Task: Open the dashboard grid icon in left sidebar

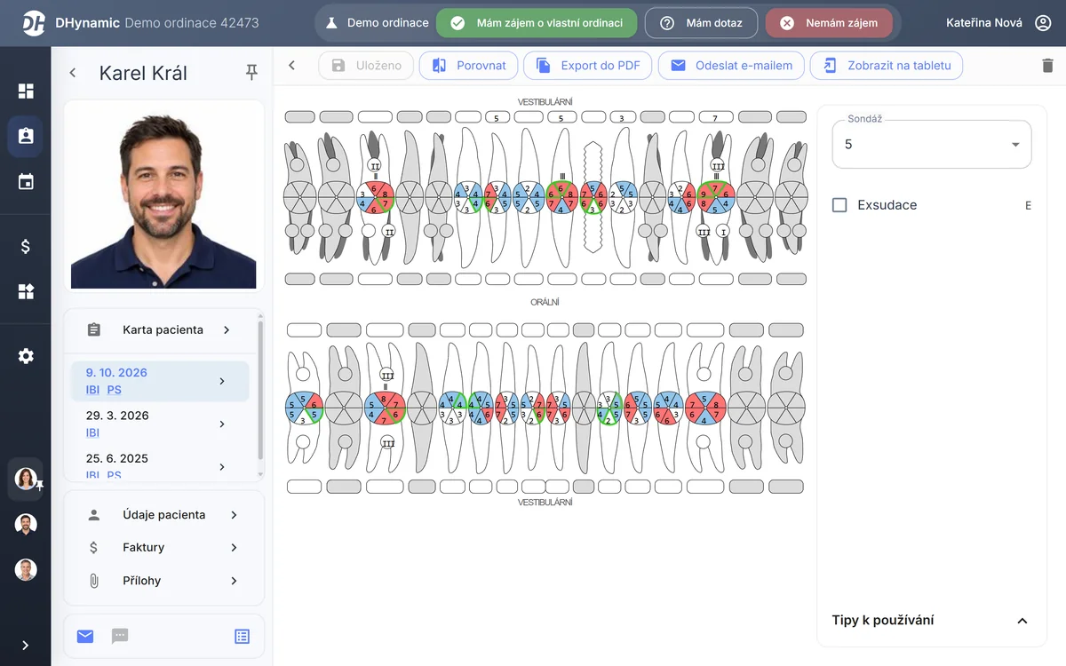Action: (26, 91)
